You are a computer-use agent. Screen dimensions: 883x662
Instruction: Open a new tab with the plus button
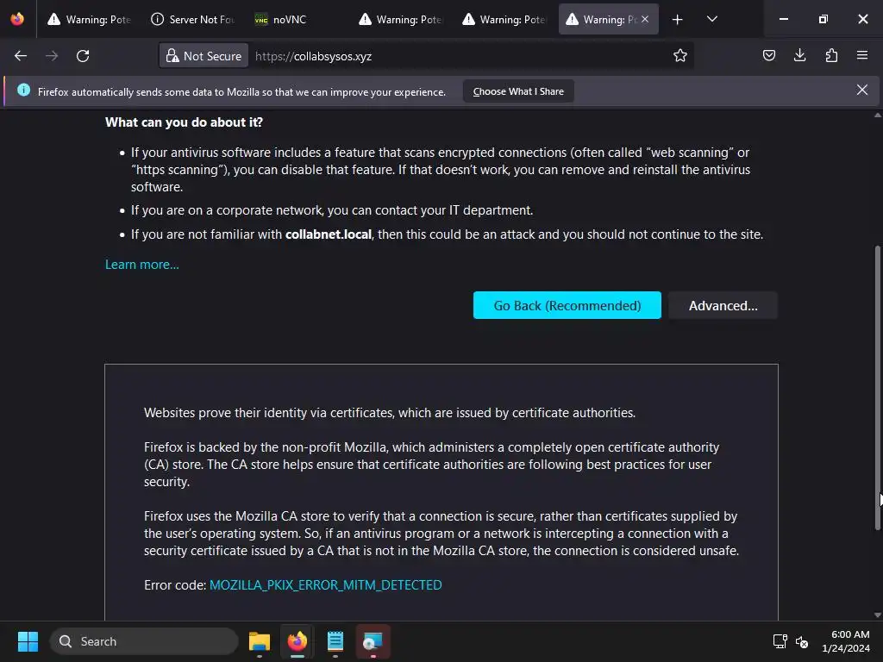678,19
